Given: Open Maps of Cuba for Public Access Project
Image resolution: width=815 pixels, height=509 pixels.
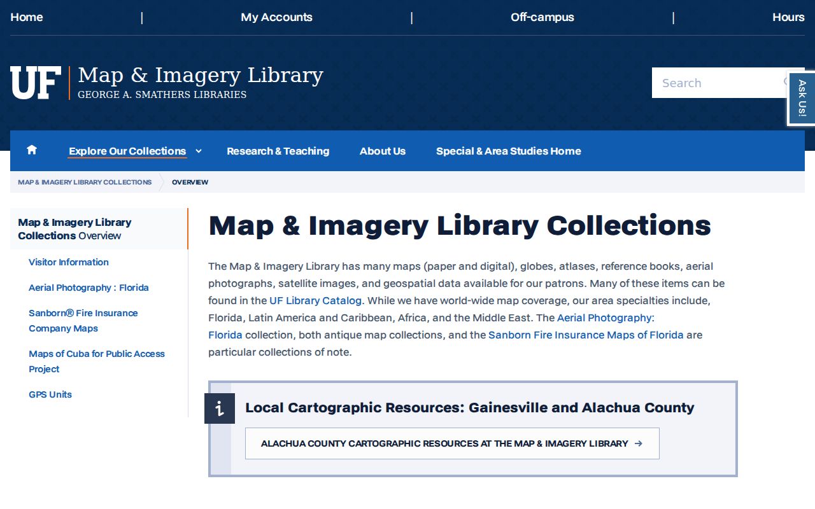Looking at the screenshot, I should [97, 361].
